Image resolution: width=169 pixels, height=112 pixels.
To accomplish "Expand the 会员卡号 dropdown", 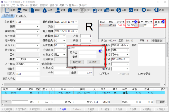I will (37, 45).
